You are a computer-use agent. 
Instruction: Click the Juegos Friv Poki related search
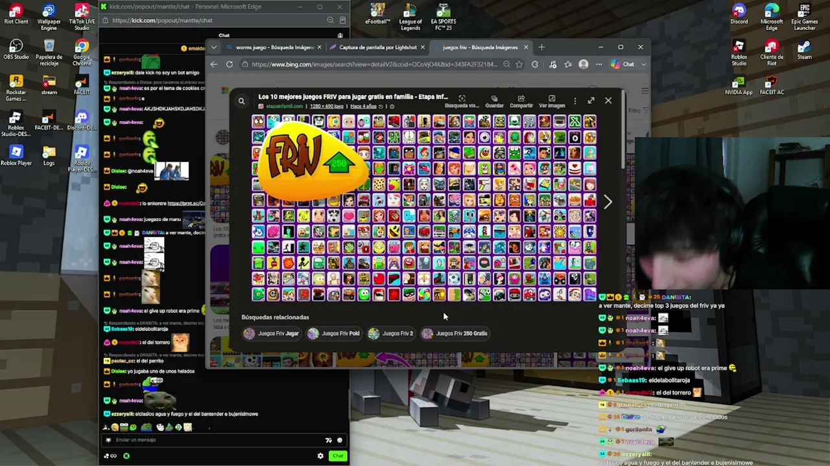click(x=334, y=333)
